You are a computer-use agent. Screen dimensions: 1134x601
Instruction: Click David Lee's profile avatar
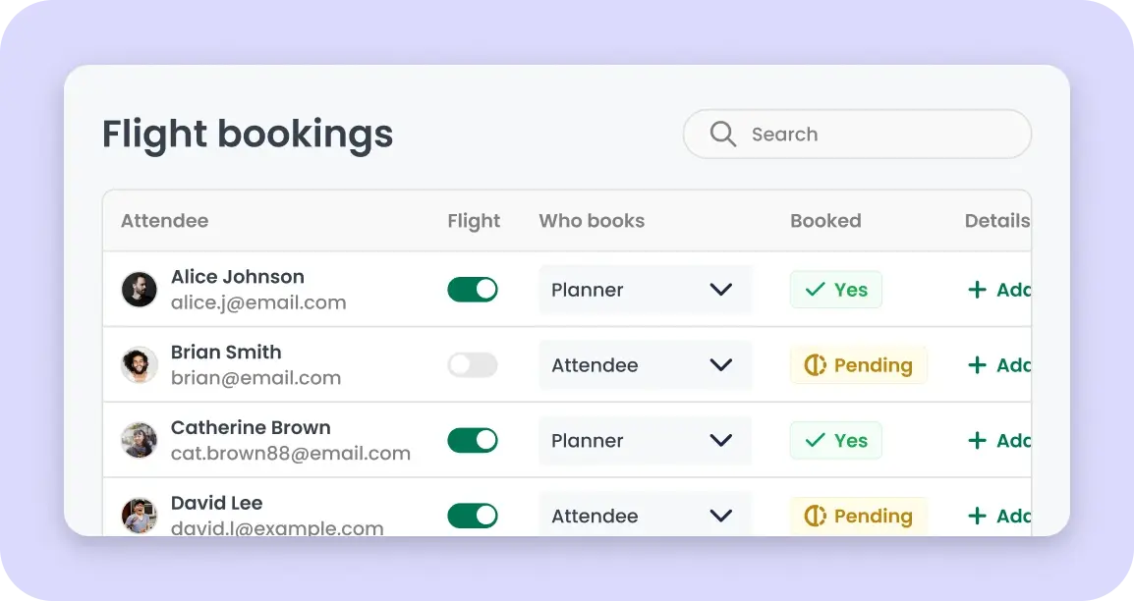click(139, 516)
